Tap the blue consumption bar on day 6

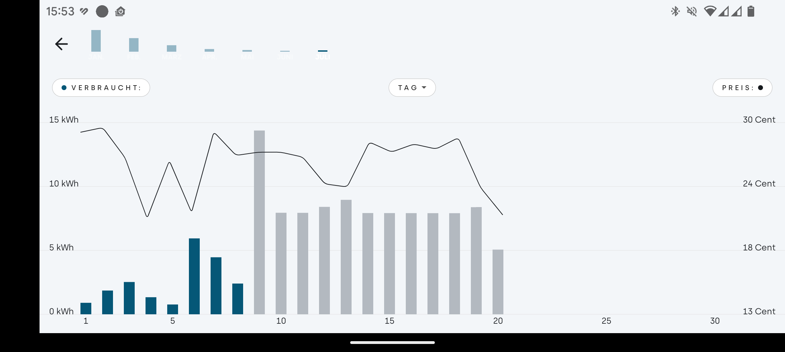(194, 276)
